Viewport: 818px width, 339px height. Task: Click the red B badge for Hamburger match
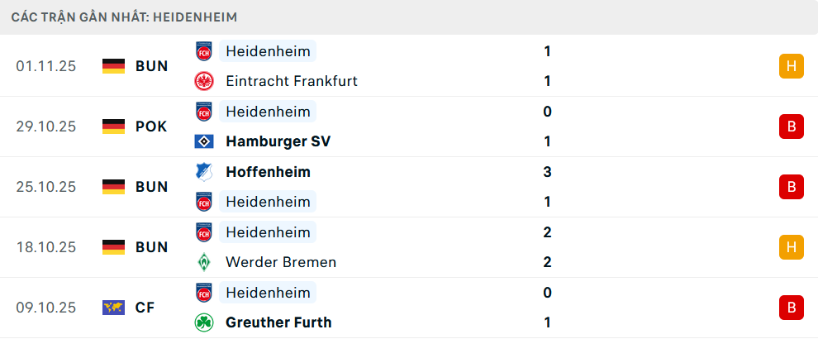(x=791, y=127)
